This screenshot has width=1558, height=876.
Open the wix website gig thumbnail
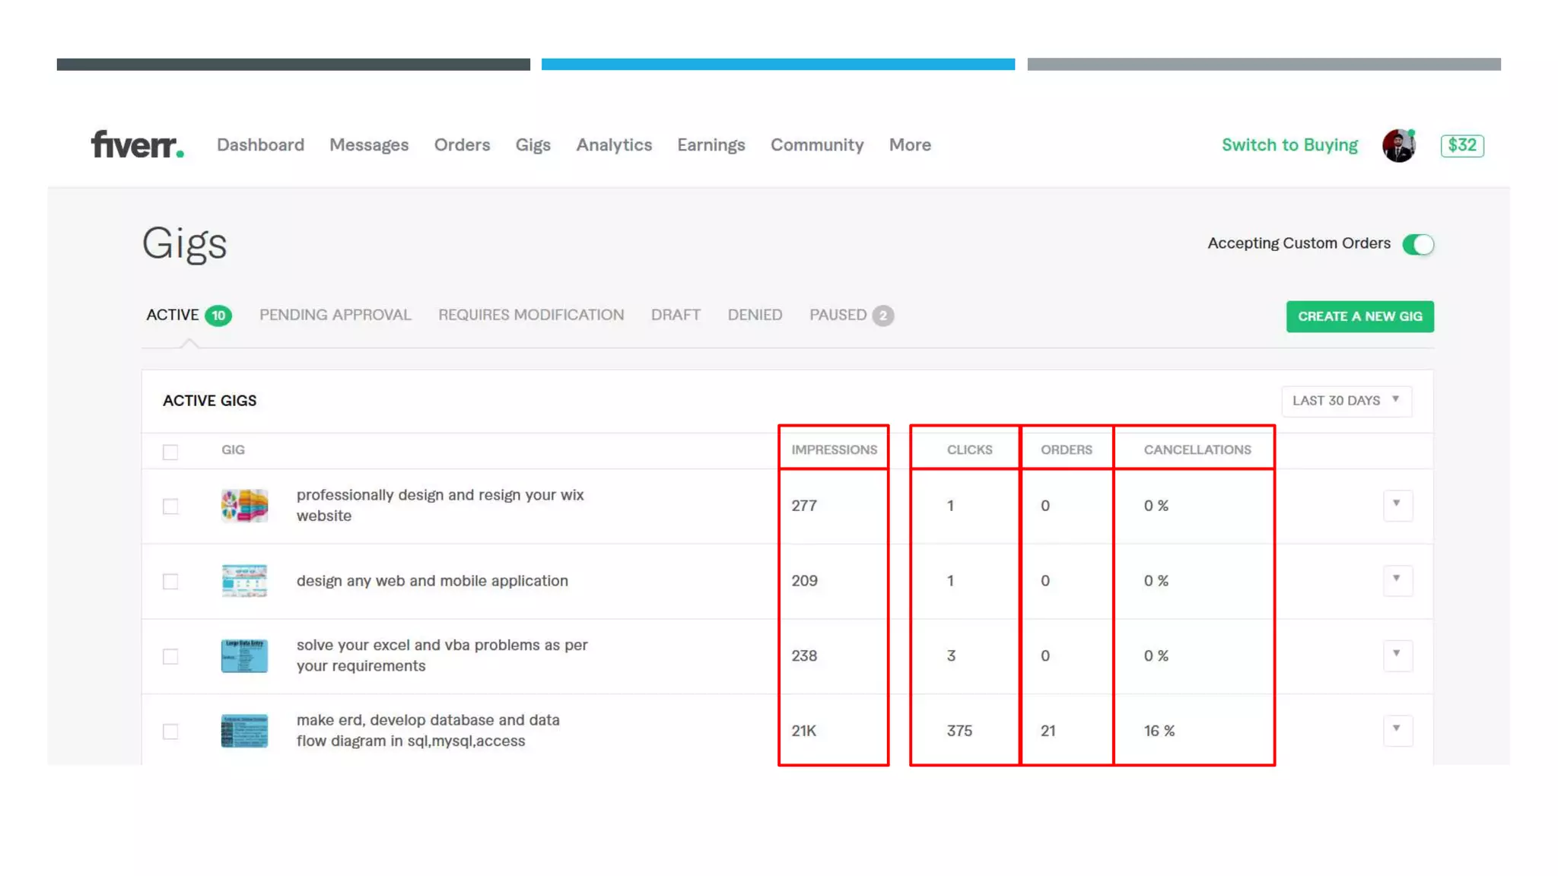point(244,506)
